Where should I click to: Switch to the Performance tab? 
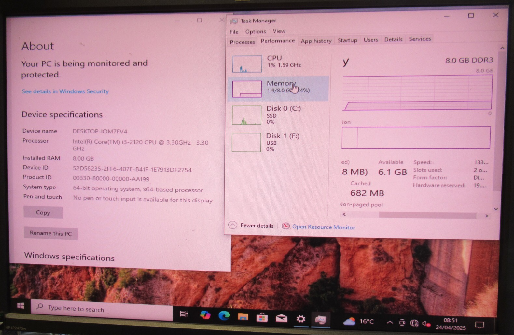278,41
